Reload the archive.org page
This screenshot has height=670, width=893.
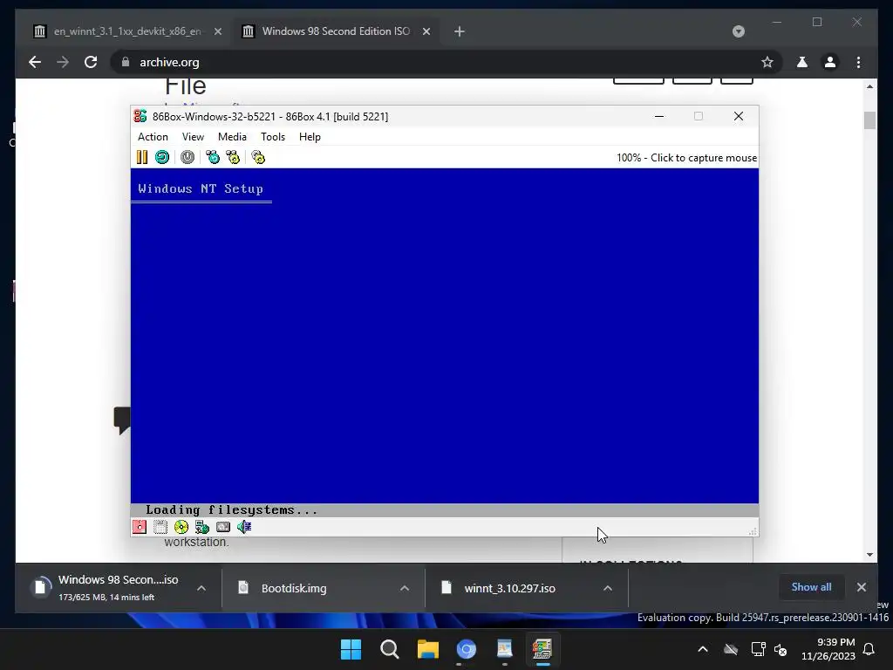pos(91,62)
